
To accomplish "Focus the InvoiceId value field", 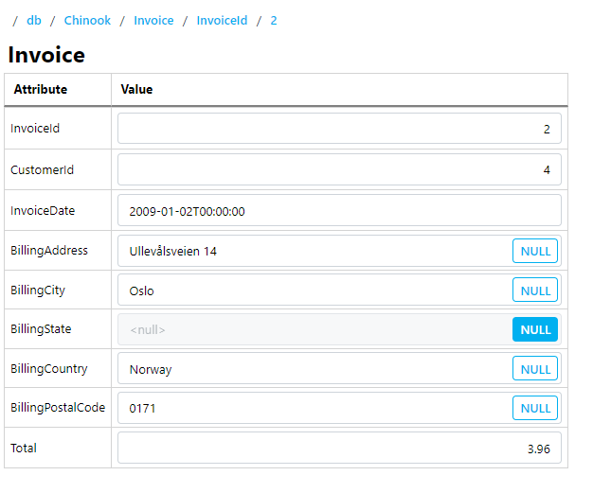I will [339, 129].
